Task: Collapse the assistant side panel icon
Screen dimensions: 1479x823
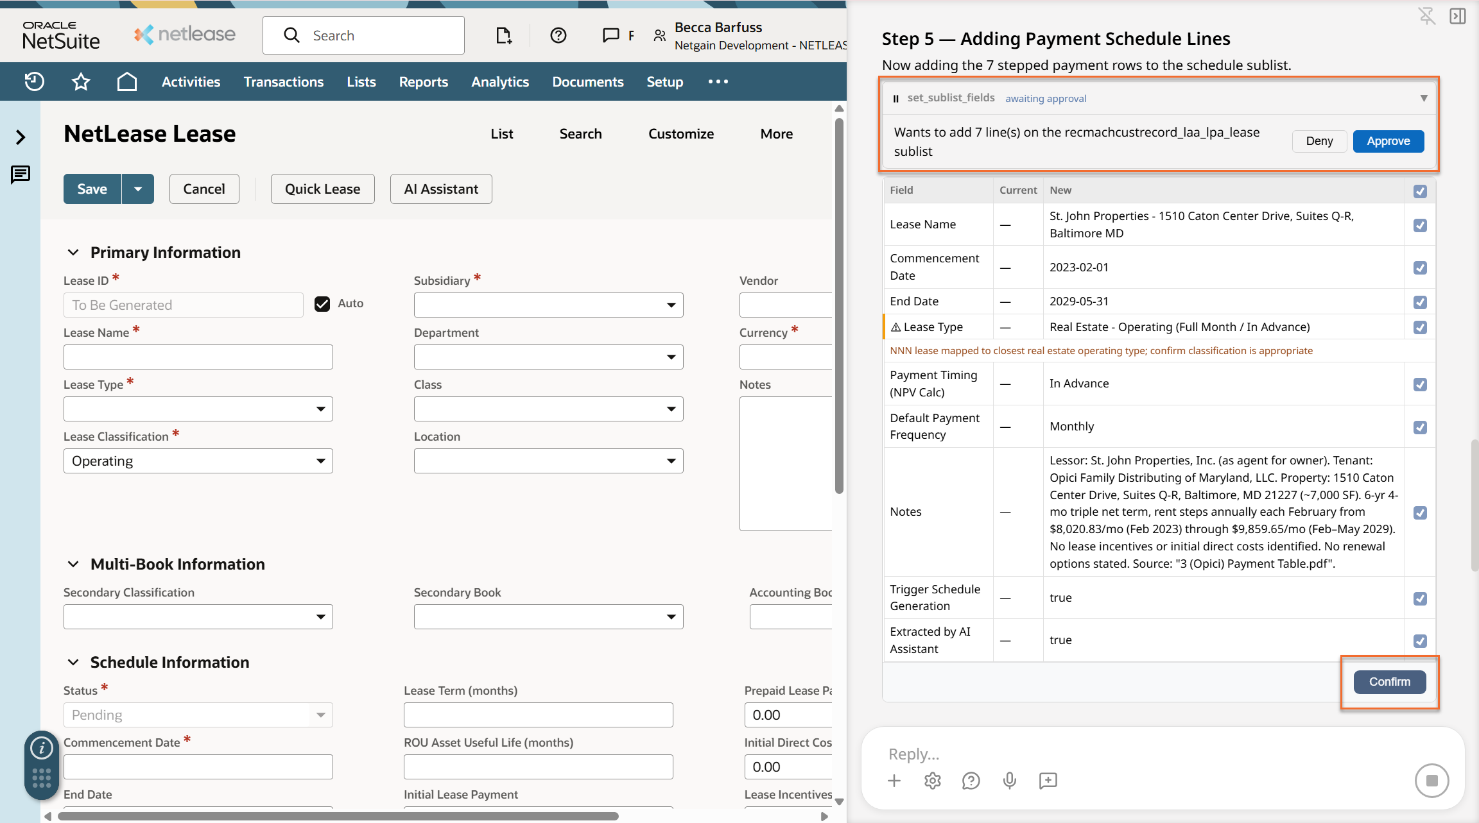Action: tap(1458, 15)
